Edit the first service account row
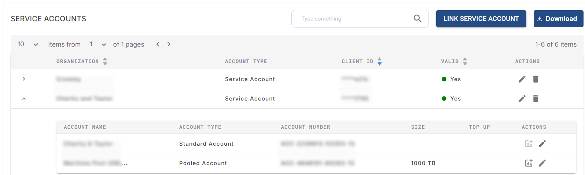585x175 pixels. pos(522,79)
